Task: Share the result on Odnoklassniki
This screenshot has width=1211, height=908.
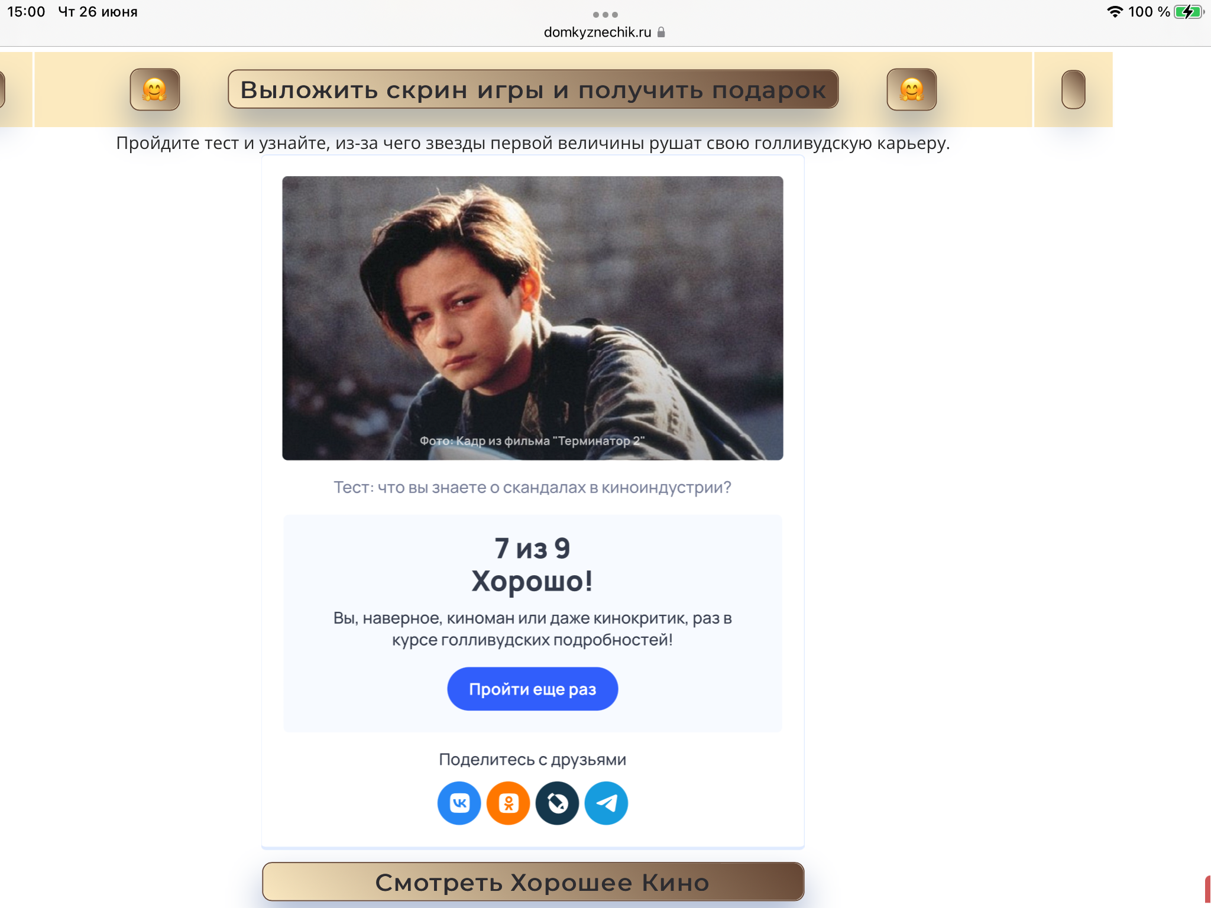Action: pos(508,803)
